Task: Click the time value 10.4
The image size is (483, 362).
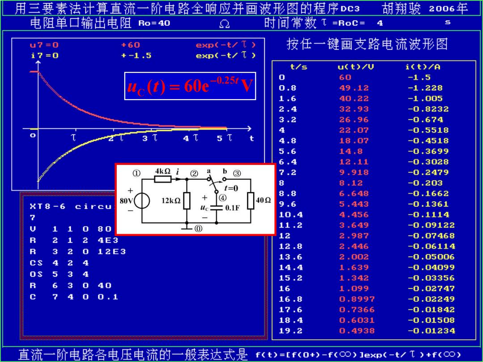Action: pyautogui.click(x=291, y=215)
